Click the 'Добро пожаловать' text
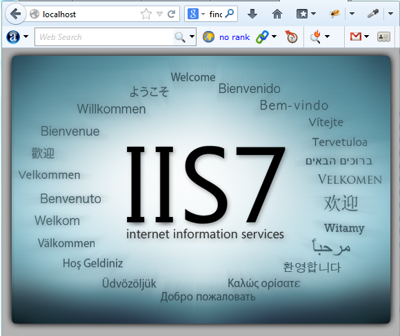The image size is (400, 336). (208, 297)
